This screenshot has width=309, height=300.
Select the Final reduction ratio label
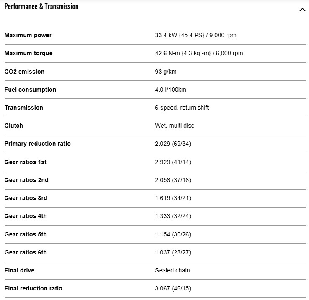pos(33,288)
